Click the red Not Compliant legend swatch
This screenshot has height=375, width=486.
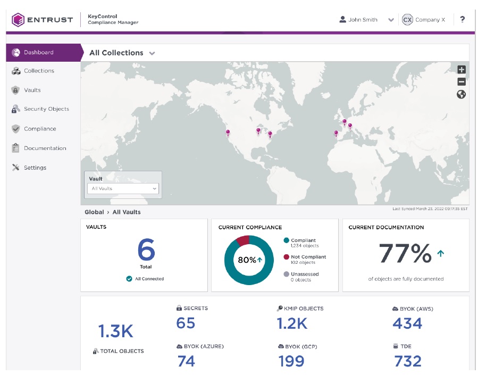pos(287,257)
